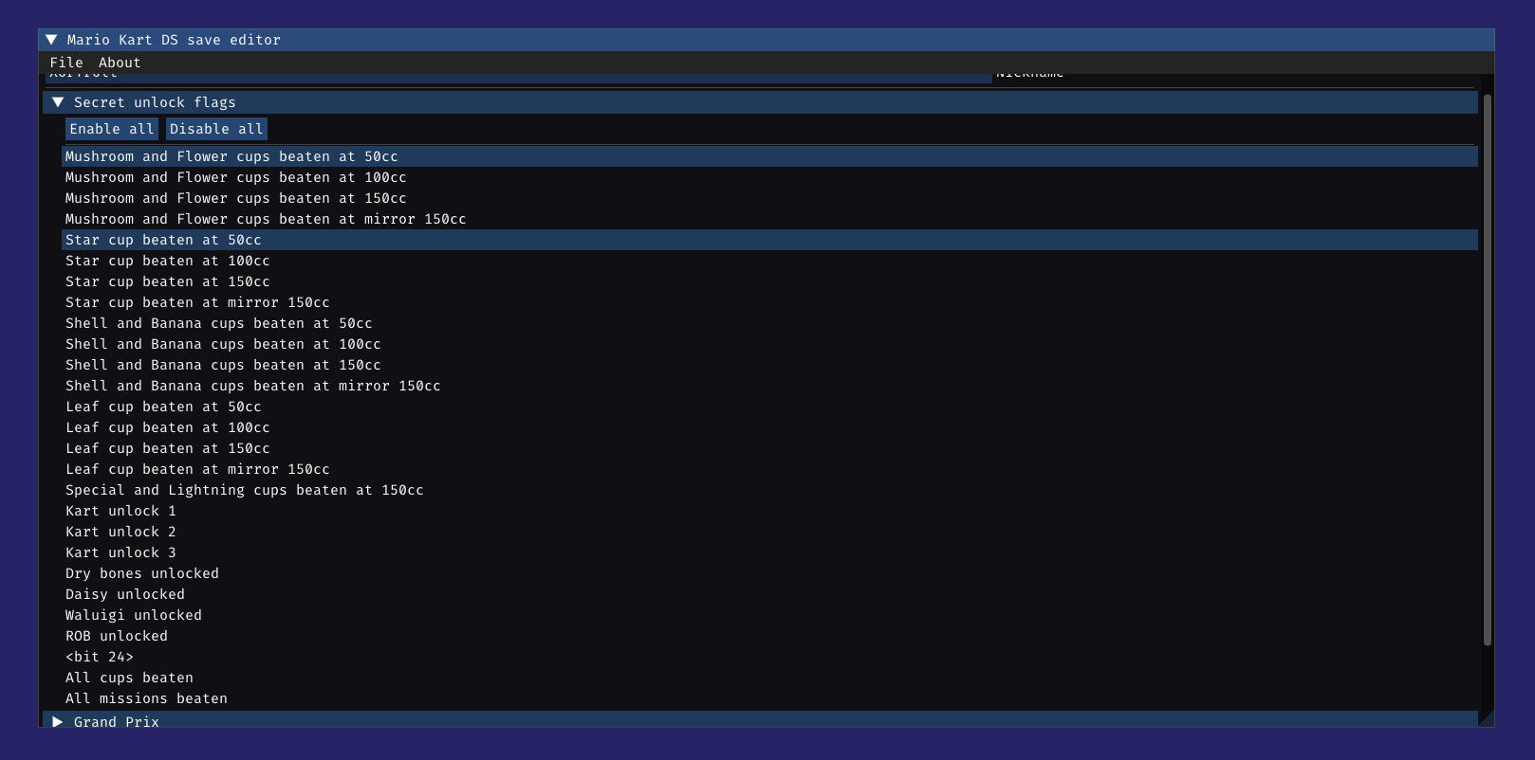The height and width of the screenshot is (760, 1535).
Task: Select Shell and Banana cups beaten at 150cc
Action: point(769,365)
